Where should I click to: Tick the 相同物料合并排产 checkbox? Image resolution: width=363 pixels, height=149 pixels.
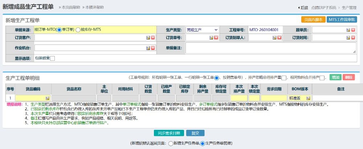click(322, 78)
